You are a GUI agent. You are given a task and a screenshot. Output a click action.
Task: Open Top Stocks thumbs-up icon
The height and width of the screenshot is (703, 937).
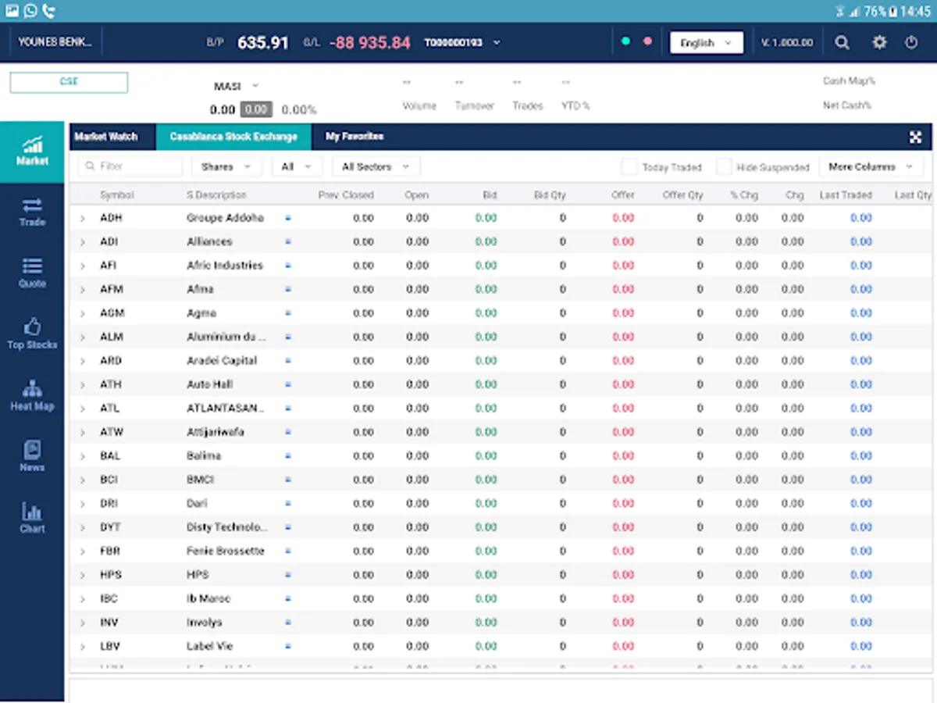(x=32, y=334)
